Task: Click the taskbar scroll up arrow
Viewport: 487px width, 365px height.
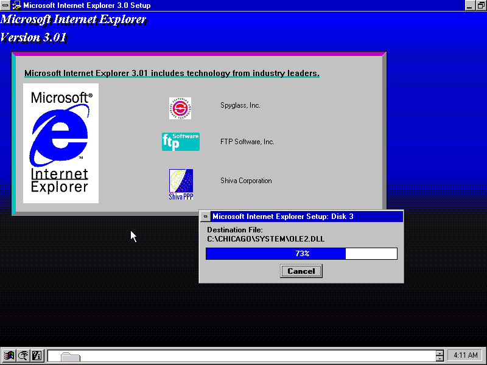Action: pos(440,353)
